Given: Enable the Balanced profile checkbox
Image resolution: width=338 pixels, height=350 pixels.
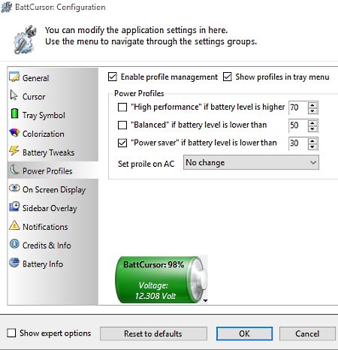Looking at the screenshot, I should point(122,125).
